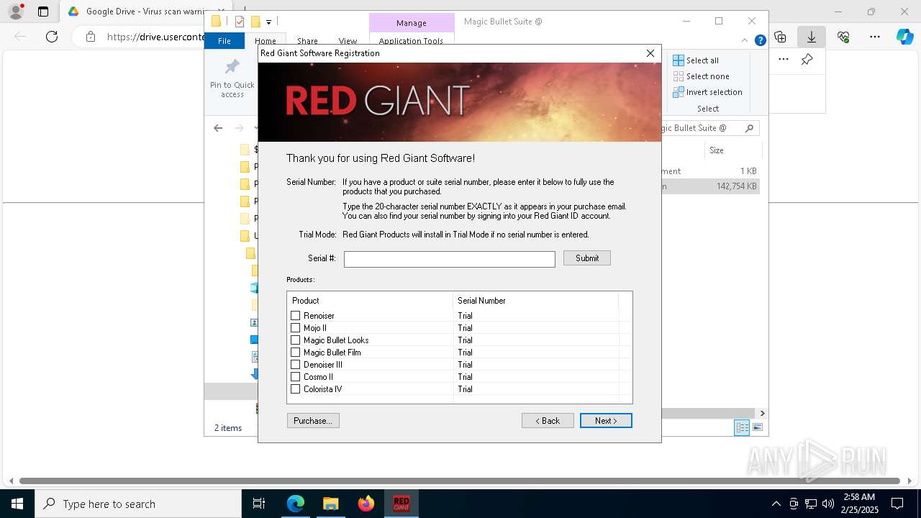
Task: Check the Mojo II product checkbox
Action: coord(295,328)
